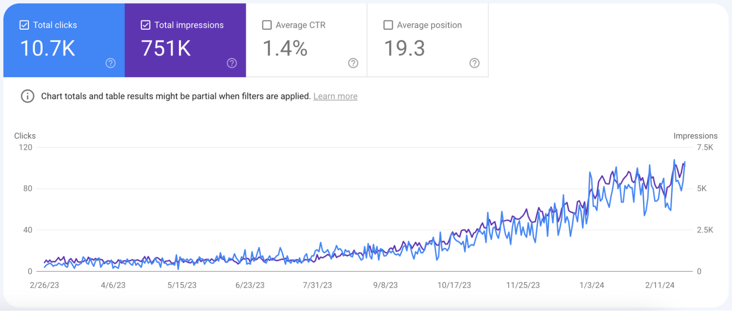
Task: Select the 751K impressions value
Action: [x=166, y=48]
